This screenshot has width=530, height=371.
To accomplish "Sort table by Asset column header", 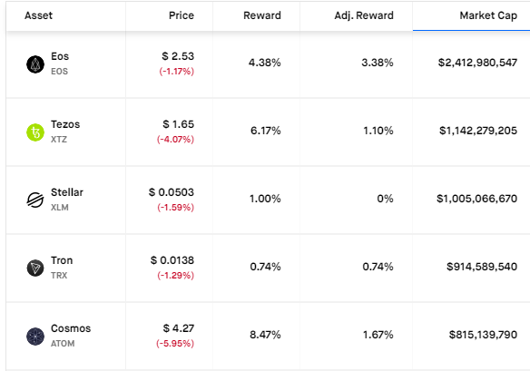I will tap(38, 15).
